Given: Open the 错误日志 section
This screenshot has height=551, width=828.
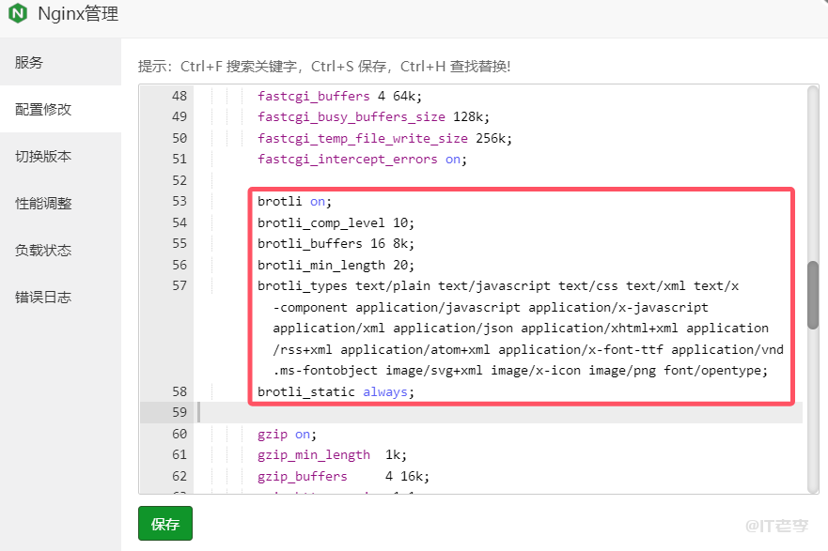Looking at the screenshot, I should tap(43, 297).
